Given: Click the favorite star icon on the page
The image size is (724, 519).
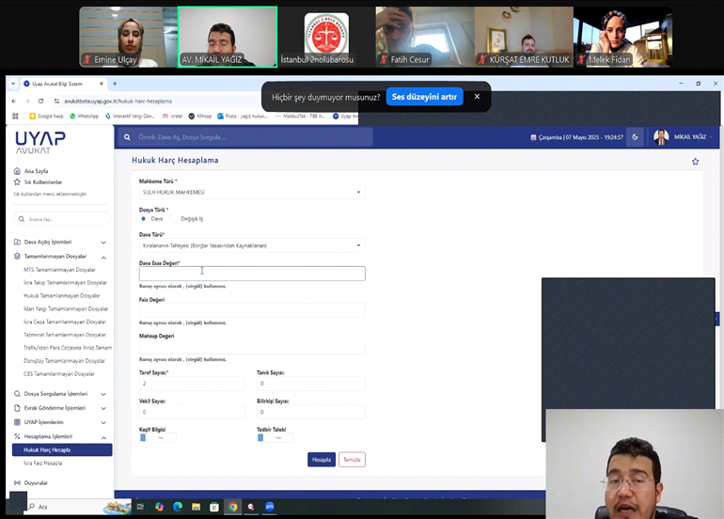Looking at the screenshot, I should pyautogui.click(x=695, y=162).
